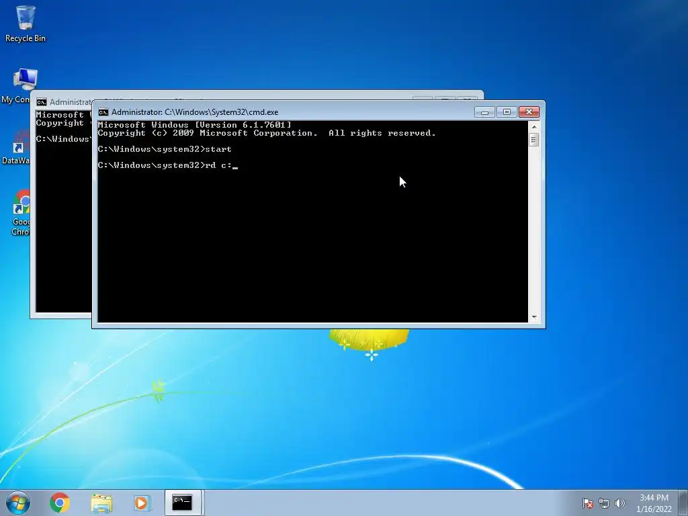Viewport: 688px width, 516px height.
Task: Close the front cmd.exe window
Action: (x=529, y=112)
